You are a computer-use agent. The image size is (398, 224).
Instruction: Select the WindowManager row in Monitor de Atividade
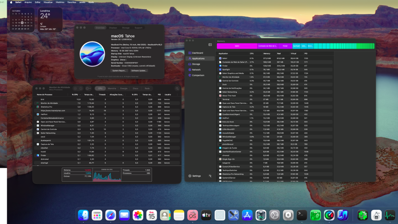coord(107,126)
